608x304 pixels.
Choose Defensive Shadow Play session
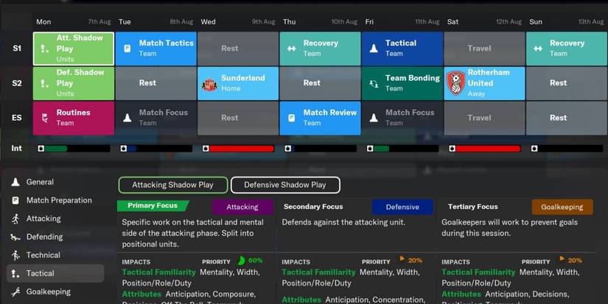(285, 185)
